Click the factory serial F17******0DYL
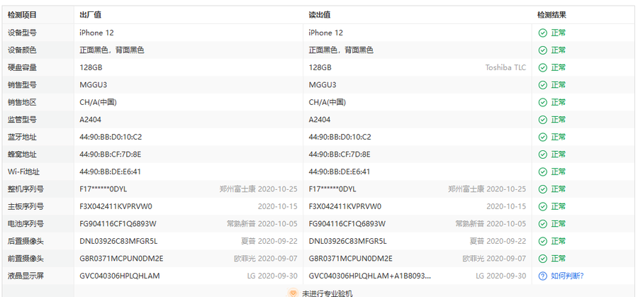638x297 pixels. pos(103,189)
